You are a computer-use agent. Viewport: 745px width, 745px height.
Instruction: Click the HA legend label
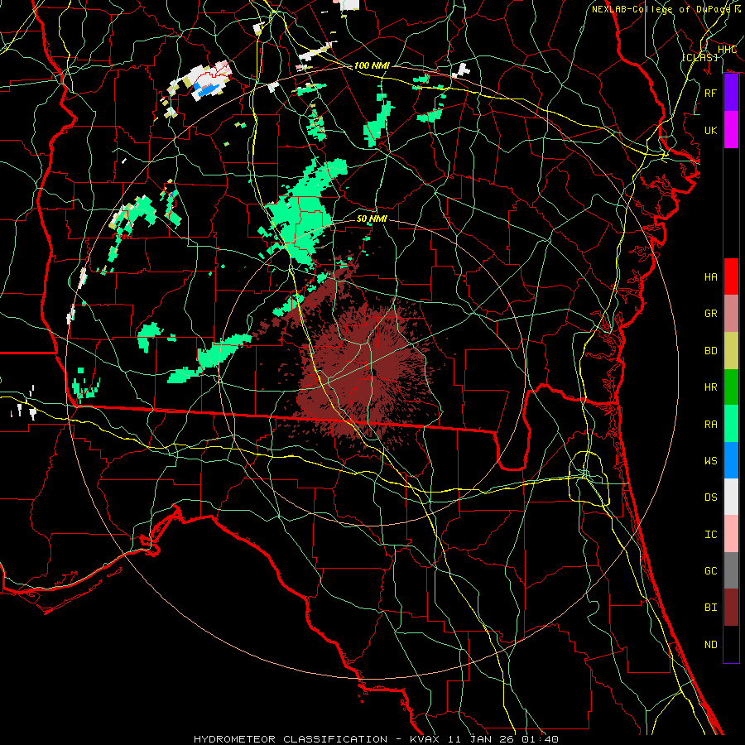pyautogui.click(x=711, y=276)
